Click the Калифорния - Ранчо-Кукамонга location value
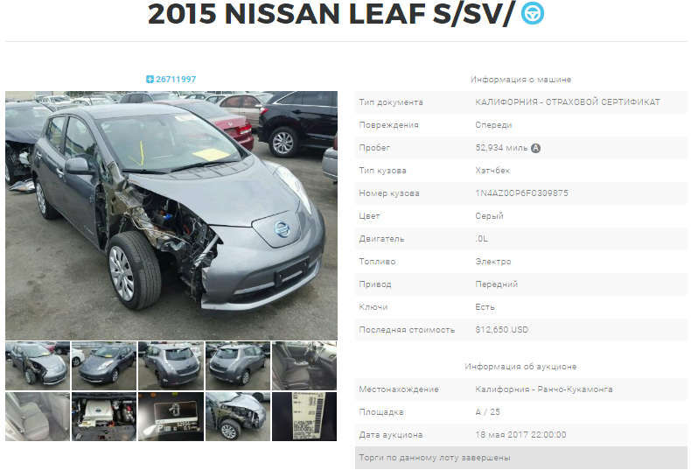This screenshot has height=470, width=691. 544,389
